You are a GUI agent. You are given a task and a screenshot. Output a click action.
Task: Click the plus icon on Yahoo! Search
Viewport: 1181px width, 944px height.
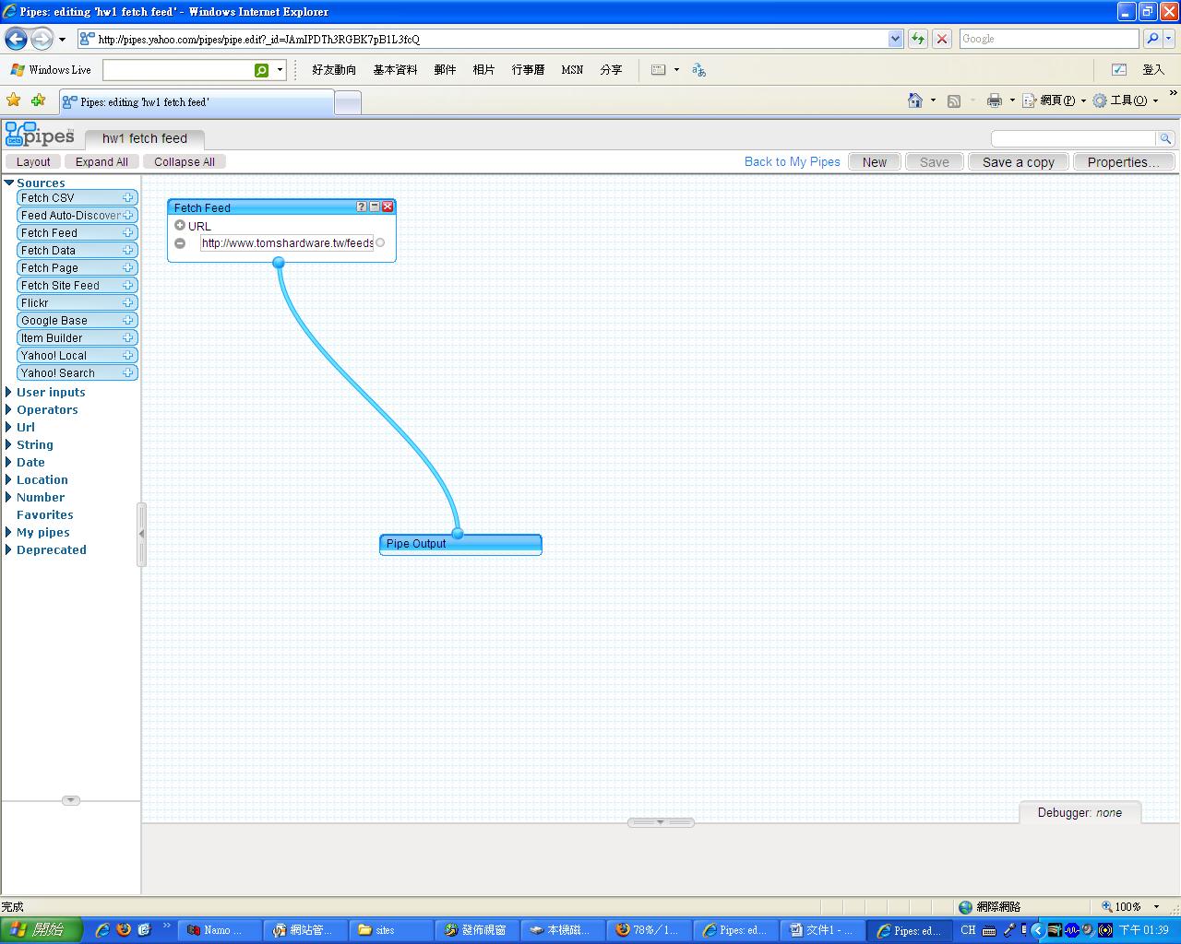pos(128,372)
